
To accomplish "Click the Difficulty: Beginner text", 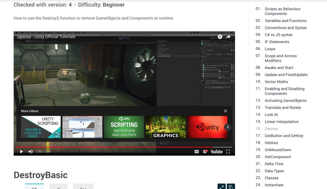I will click(x=101, y=5).
